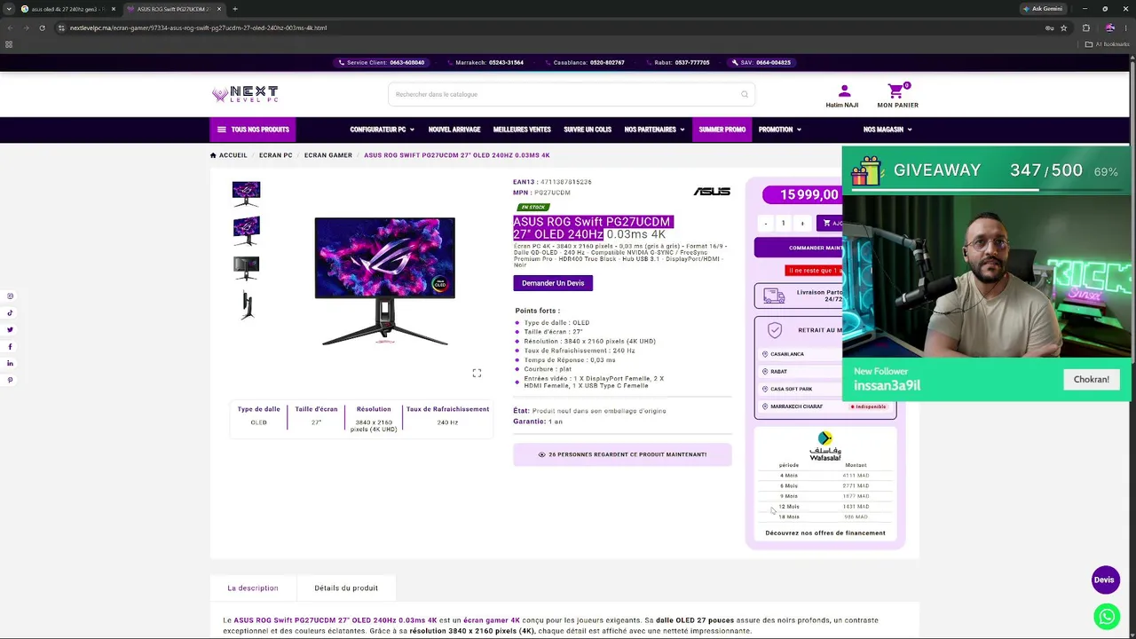The image size is (1136, 639).
Task: Go to Ecran PC breadcrumb
Action: (x=275, y=155)
